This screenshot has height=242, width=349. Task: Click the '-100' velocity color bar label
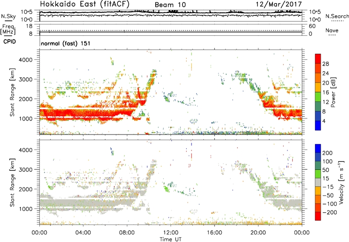pos(330,204)
